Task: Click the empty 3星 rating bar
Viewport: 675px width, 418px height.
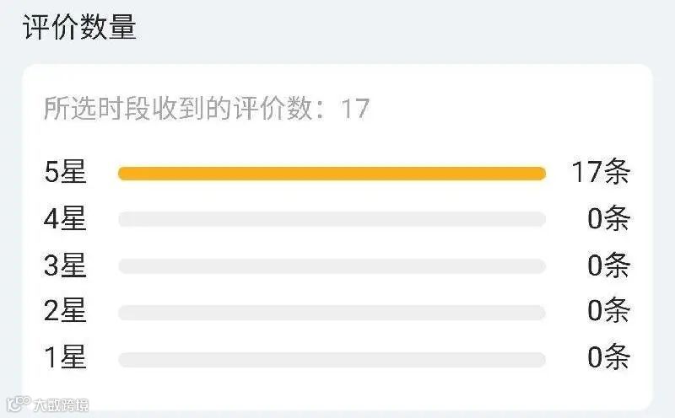Action: point(332,266)
